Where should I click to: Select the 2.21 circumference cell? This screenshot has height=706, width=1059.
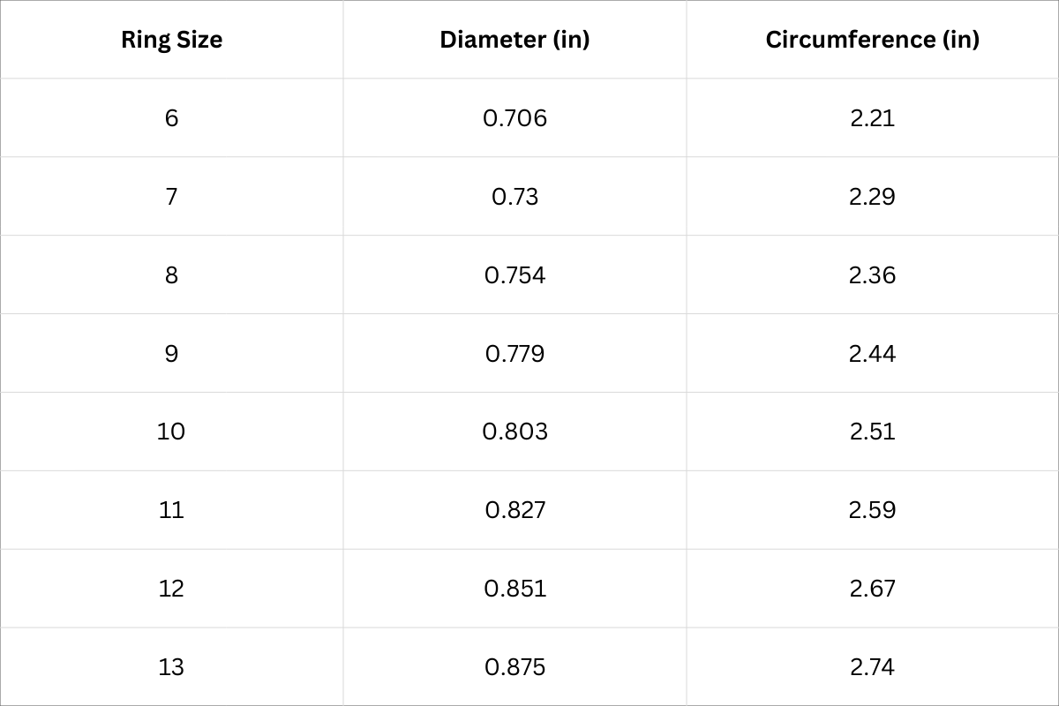point(872,118)
